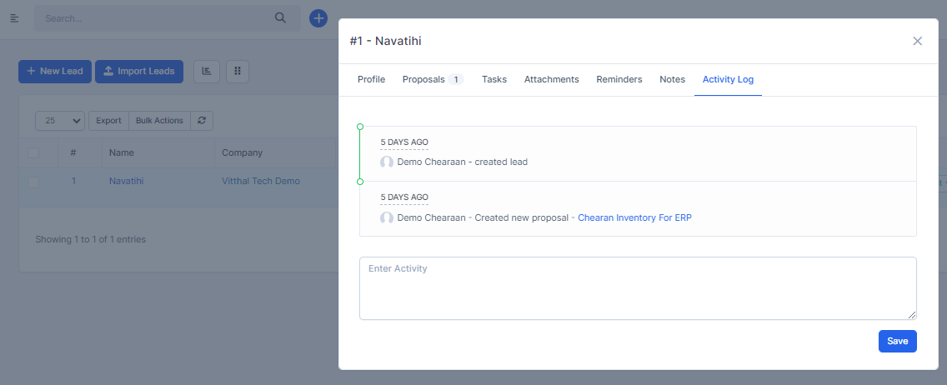
Task: Open the Reminders tab
Action: click(x=619, y=80)
